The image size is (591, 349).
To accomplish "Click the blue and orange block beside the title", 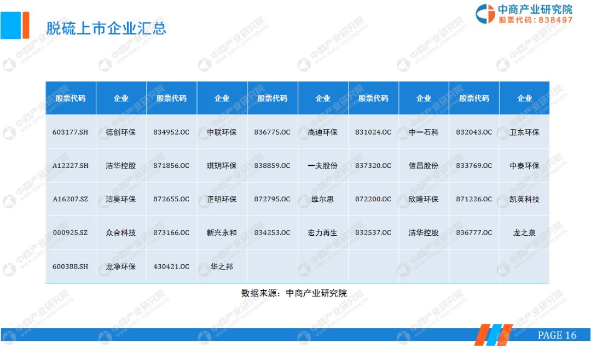I will tap(15, 25).
